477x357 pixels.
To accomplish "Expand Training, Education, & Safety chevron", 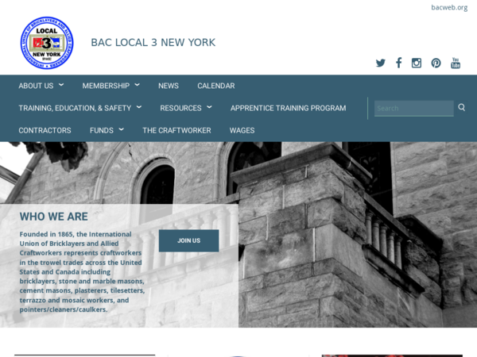I will pyautogui.click(x=139, y=107).
